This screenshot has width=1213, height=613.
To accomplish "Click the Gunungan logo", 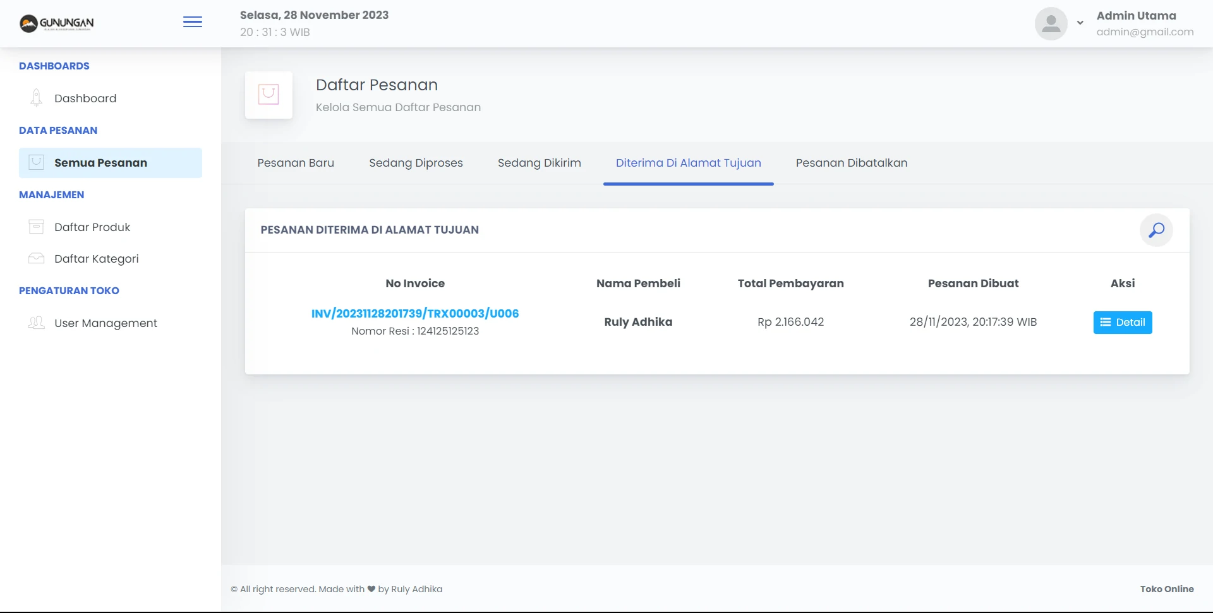I will (57, 23).
